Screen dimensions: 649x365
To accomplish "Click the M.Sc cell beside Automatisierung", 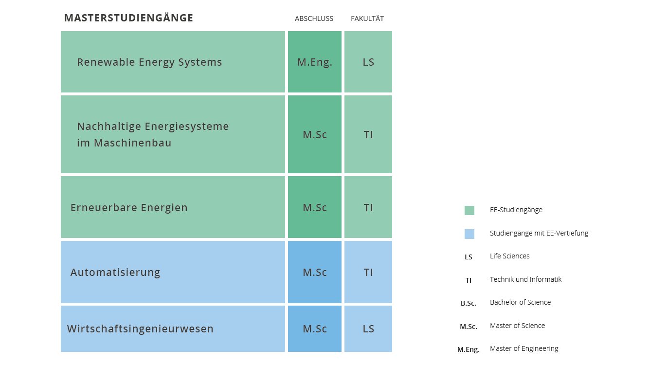I will (x=315, y=272).
